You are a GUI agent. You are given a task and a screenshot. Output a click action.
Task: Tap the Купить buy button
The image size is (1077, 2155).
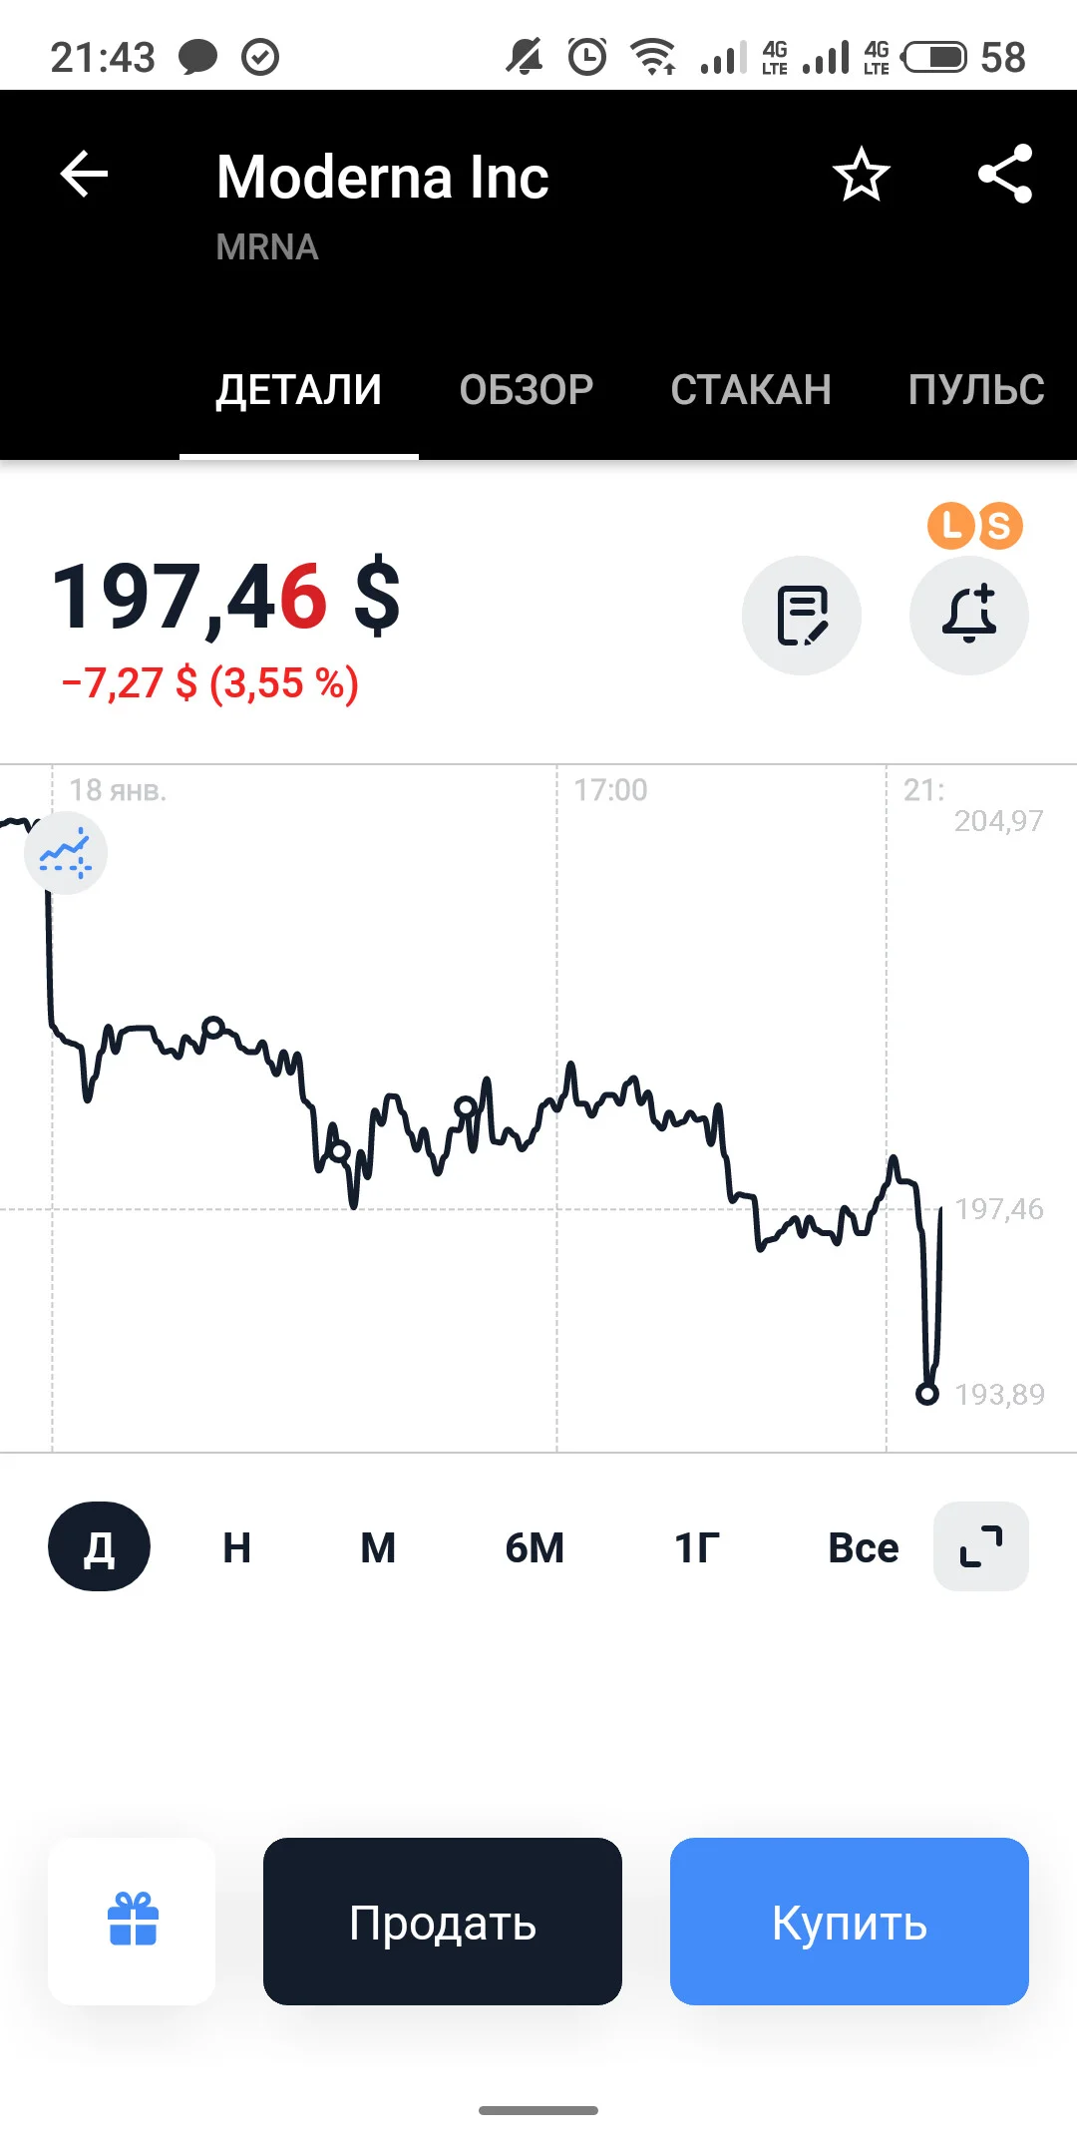(x=850, y=1922)
